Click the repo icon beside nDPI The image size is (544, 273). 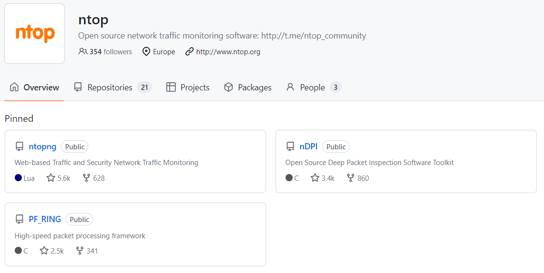click(290, 146)
